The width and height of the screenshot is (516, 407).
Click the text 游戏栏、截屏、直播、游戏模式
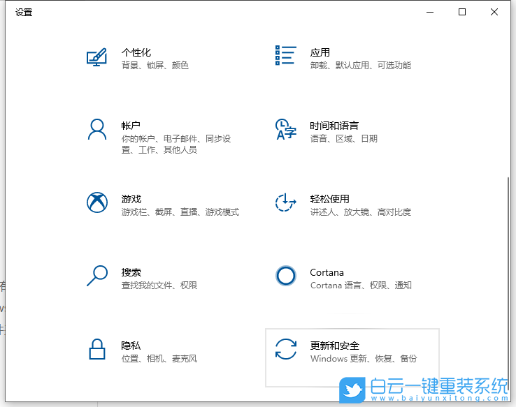pos(180,212)
